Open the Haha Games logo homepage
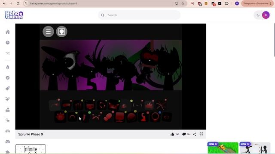 [14, 15]
